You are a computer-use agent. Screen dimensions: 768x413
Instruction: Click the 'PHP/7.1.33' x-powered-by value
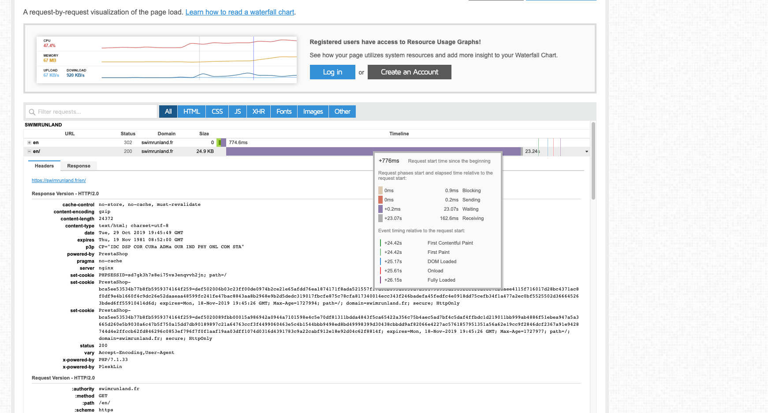113,360
